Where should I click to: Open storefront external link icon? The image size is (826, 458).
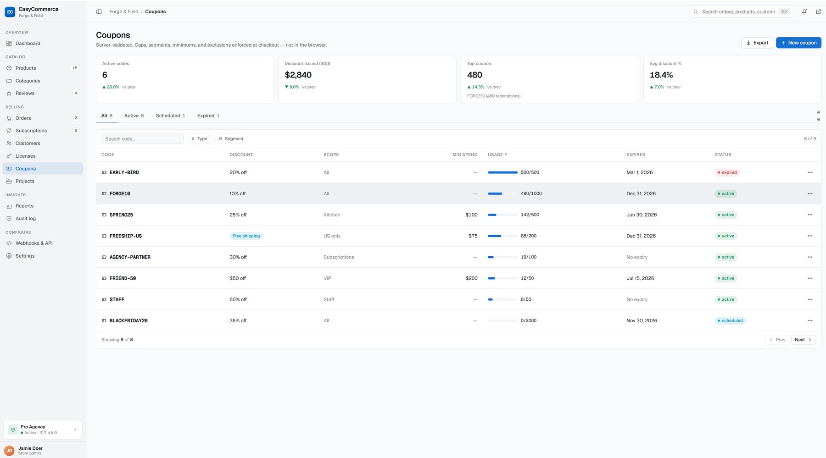[818, 11]
